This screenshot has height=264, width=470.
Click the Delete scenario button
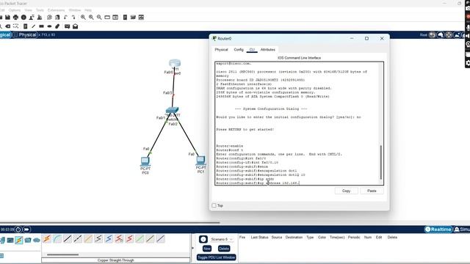coord(223,249)
